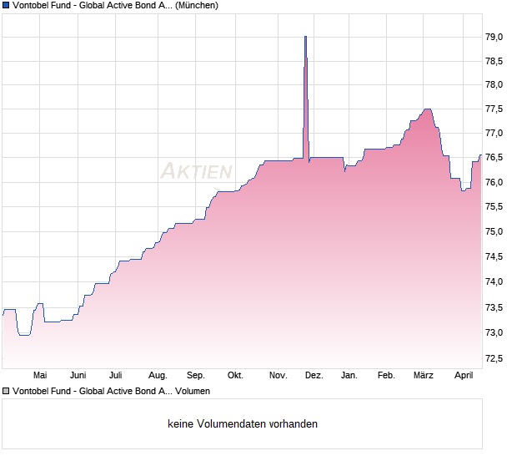Click the 'Sep.' month label on x-axis
The image size is (517, 456).
point(196,376)
